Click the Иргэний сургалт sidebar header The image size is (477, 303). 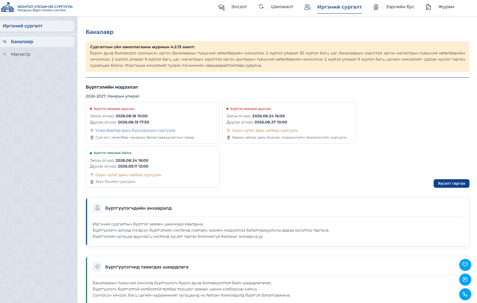tap(37, 26)
